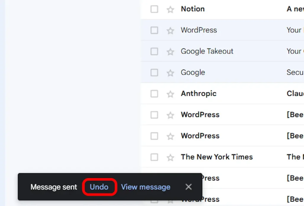304x206 pixels.
Task: Star the first WordPress email
Action: (x=170, y=30)
